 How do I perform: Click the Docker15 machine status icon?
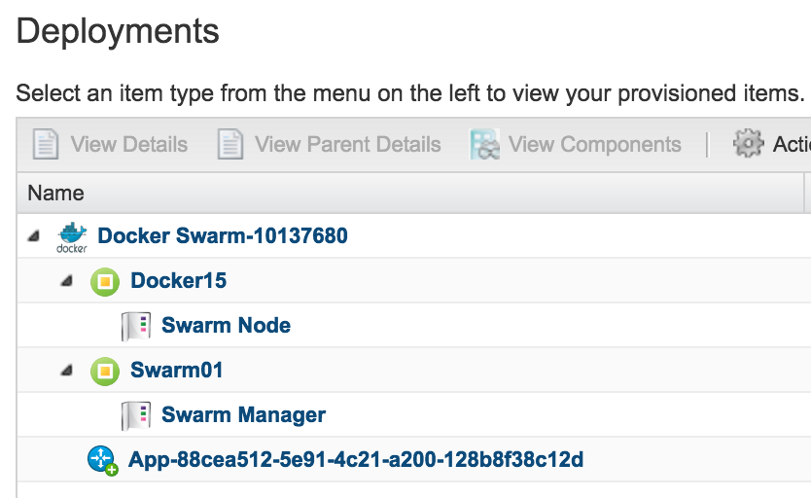[105, 282]
